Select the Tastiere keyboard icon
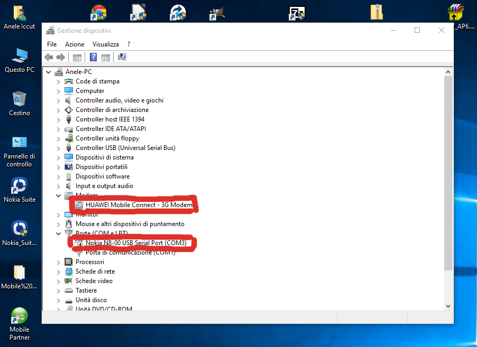 pos(69,290)
